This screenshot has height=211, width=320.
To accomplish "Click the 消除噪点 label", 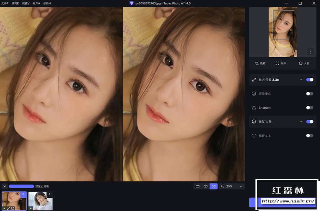I will 265,94.
